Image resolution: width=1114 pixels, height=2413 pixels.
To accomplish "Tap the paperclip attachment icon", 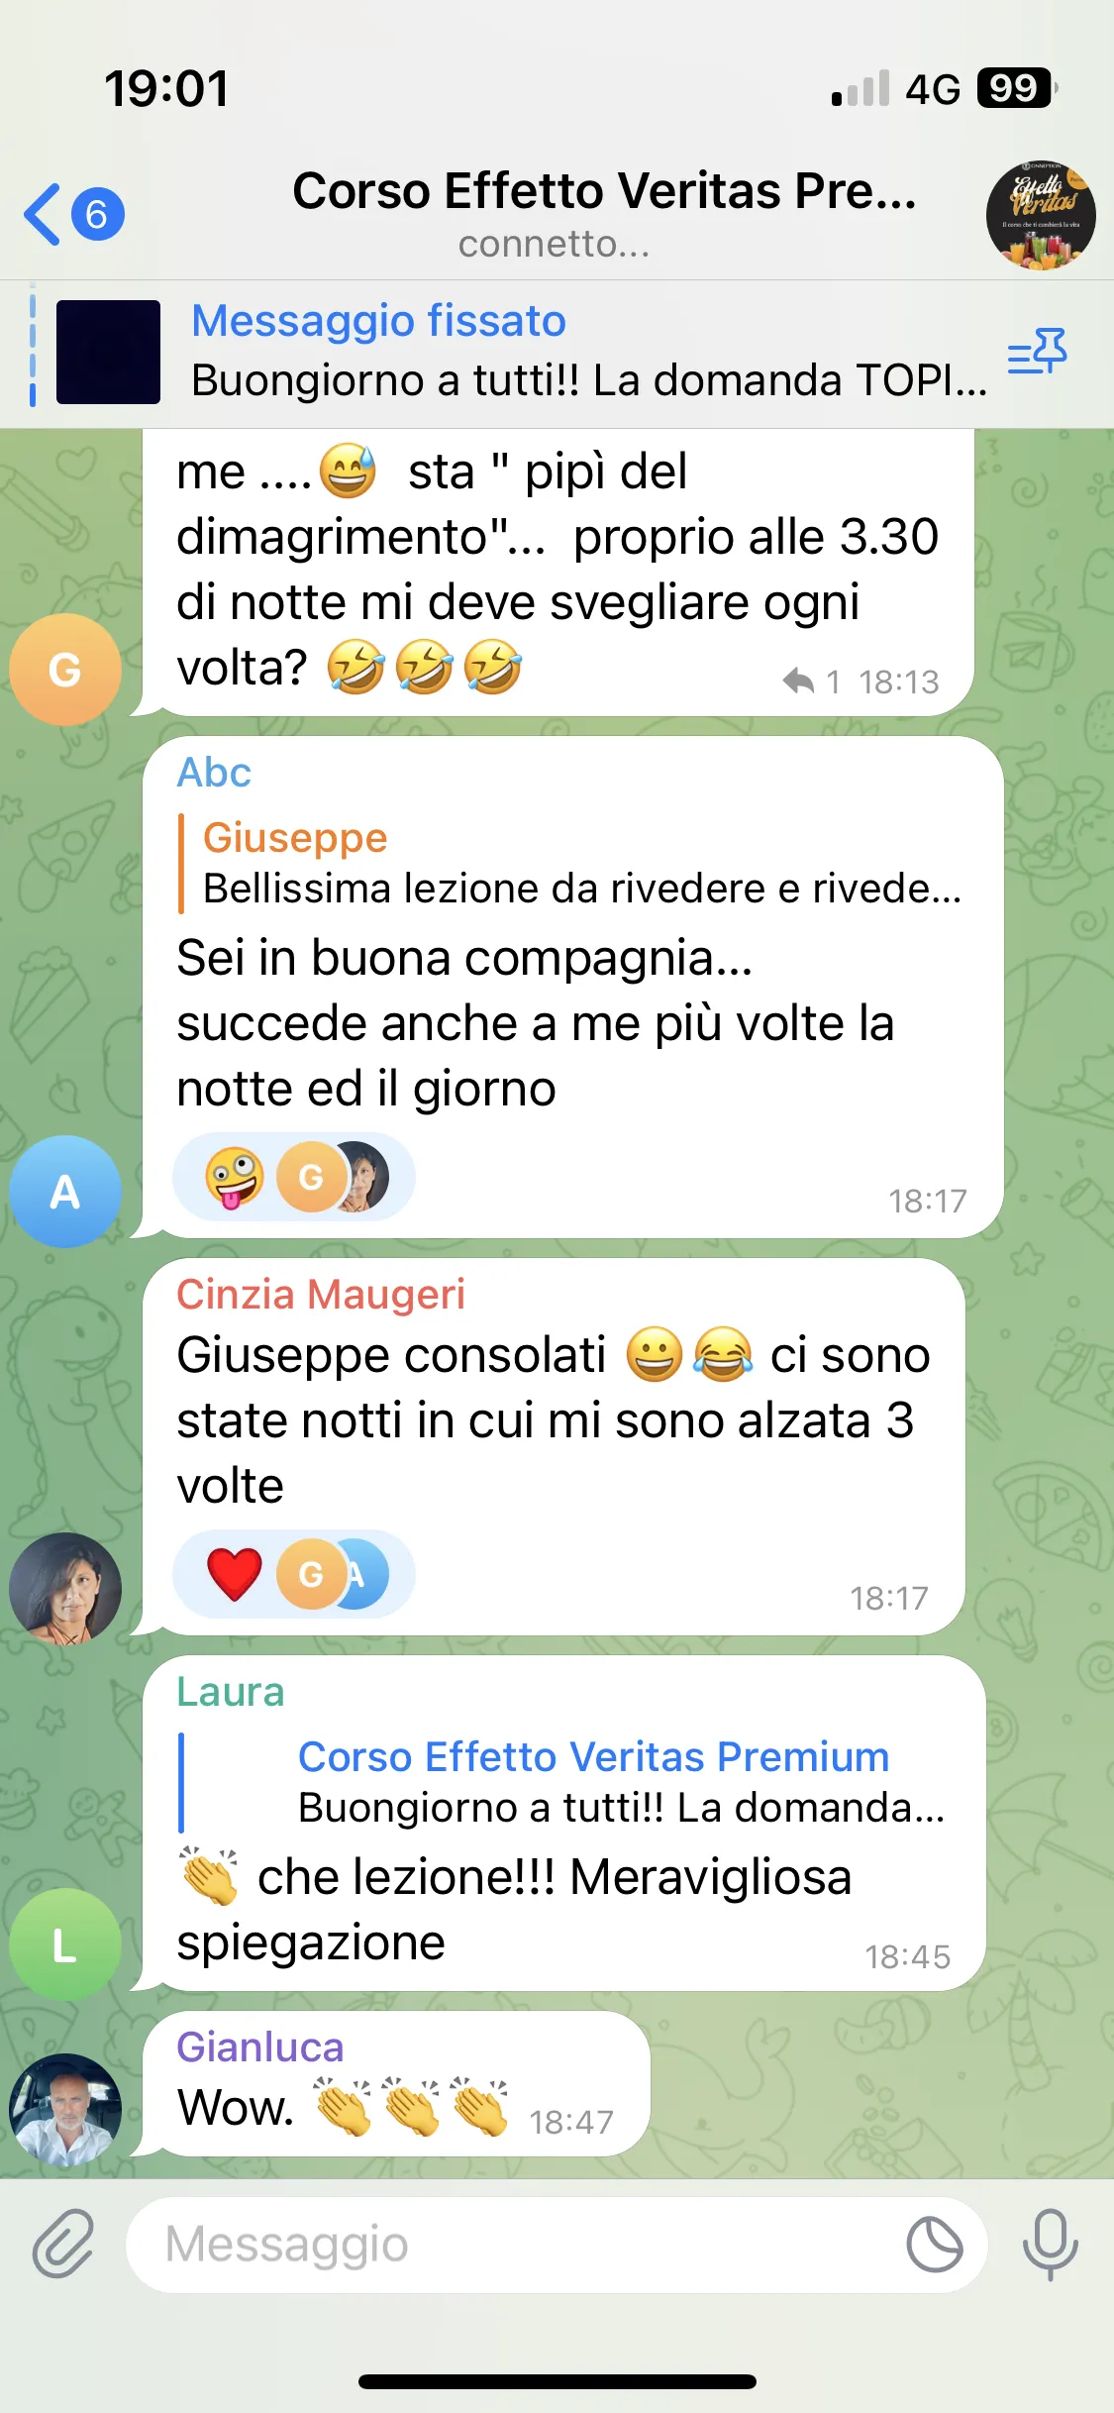I will point(63,2243).
